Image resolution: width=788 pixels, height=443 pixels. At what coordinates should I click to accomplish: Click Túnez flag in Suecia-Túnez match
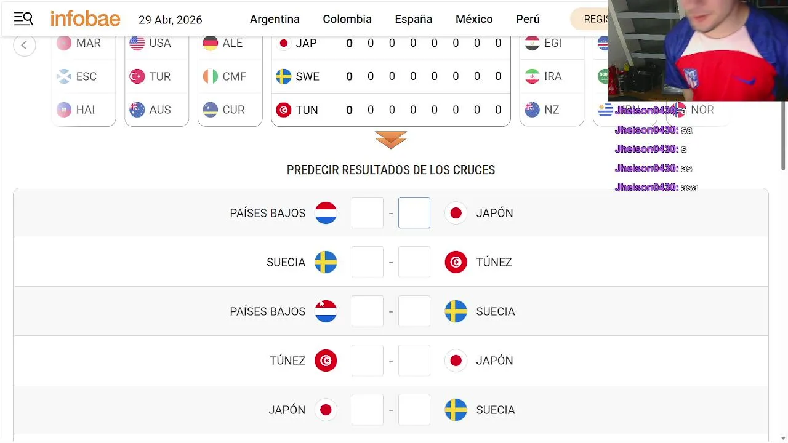coord(456,262)
